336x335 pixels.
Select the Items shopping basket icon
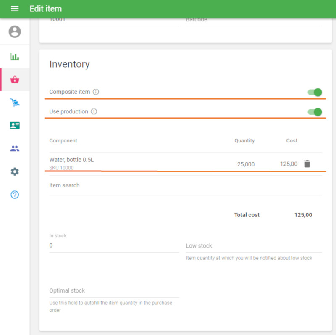click(x=15, y=79)
